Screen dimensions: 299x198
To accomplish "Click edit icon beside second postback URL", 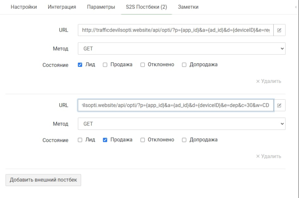I will pos(279,105).
